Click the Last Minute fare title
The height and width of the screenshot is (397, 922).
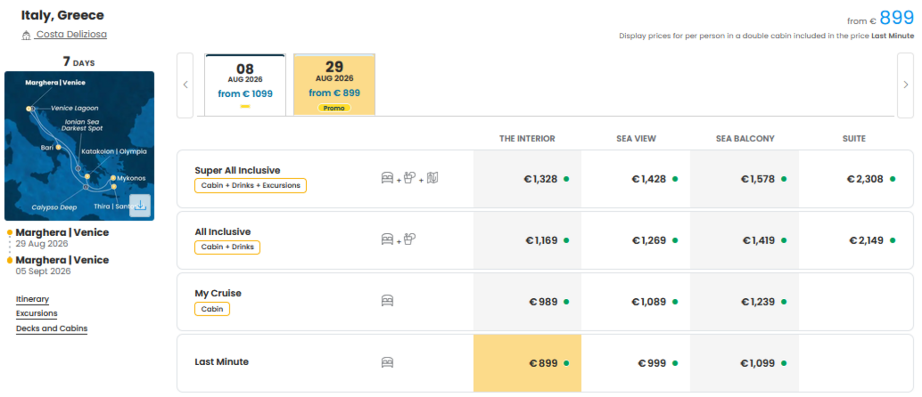(222, 362)
